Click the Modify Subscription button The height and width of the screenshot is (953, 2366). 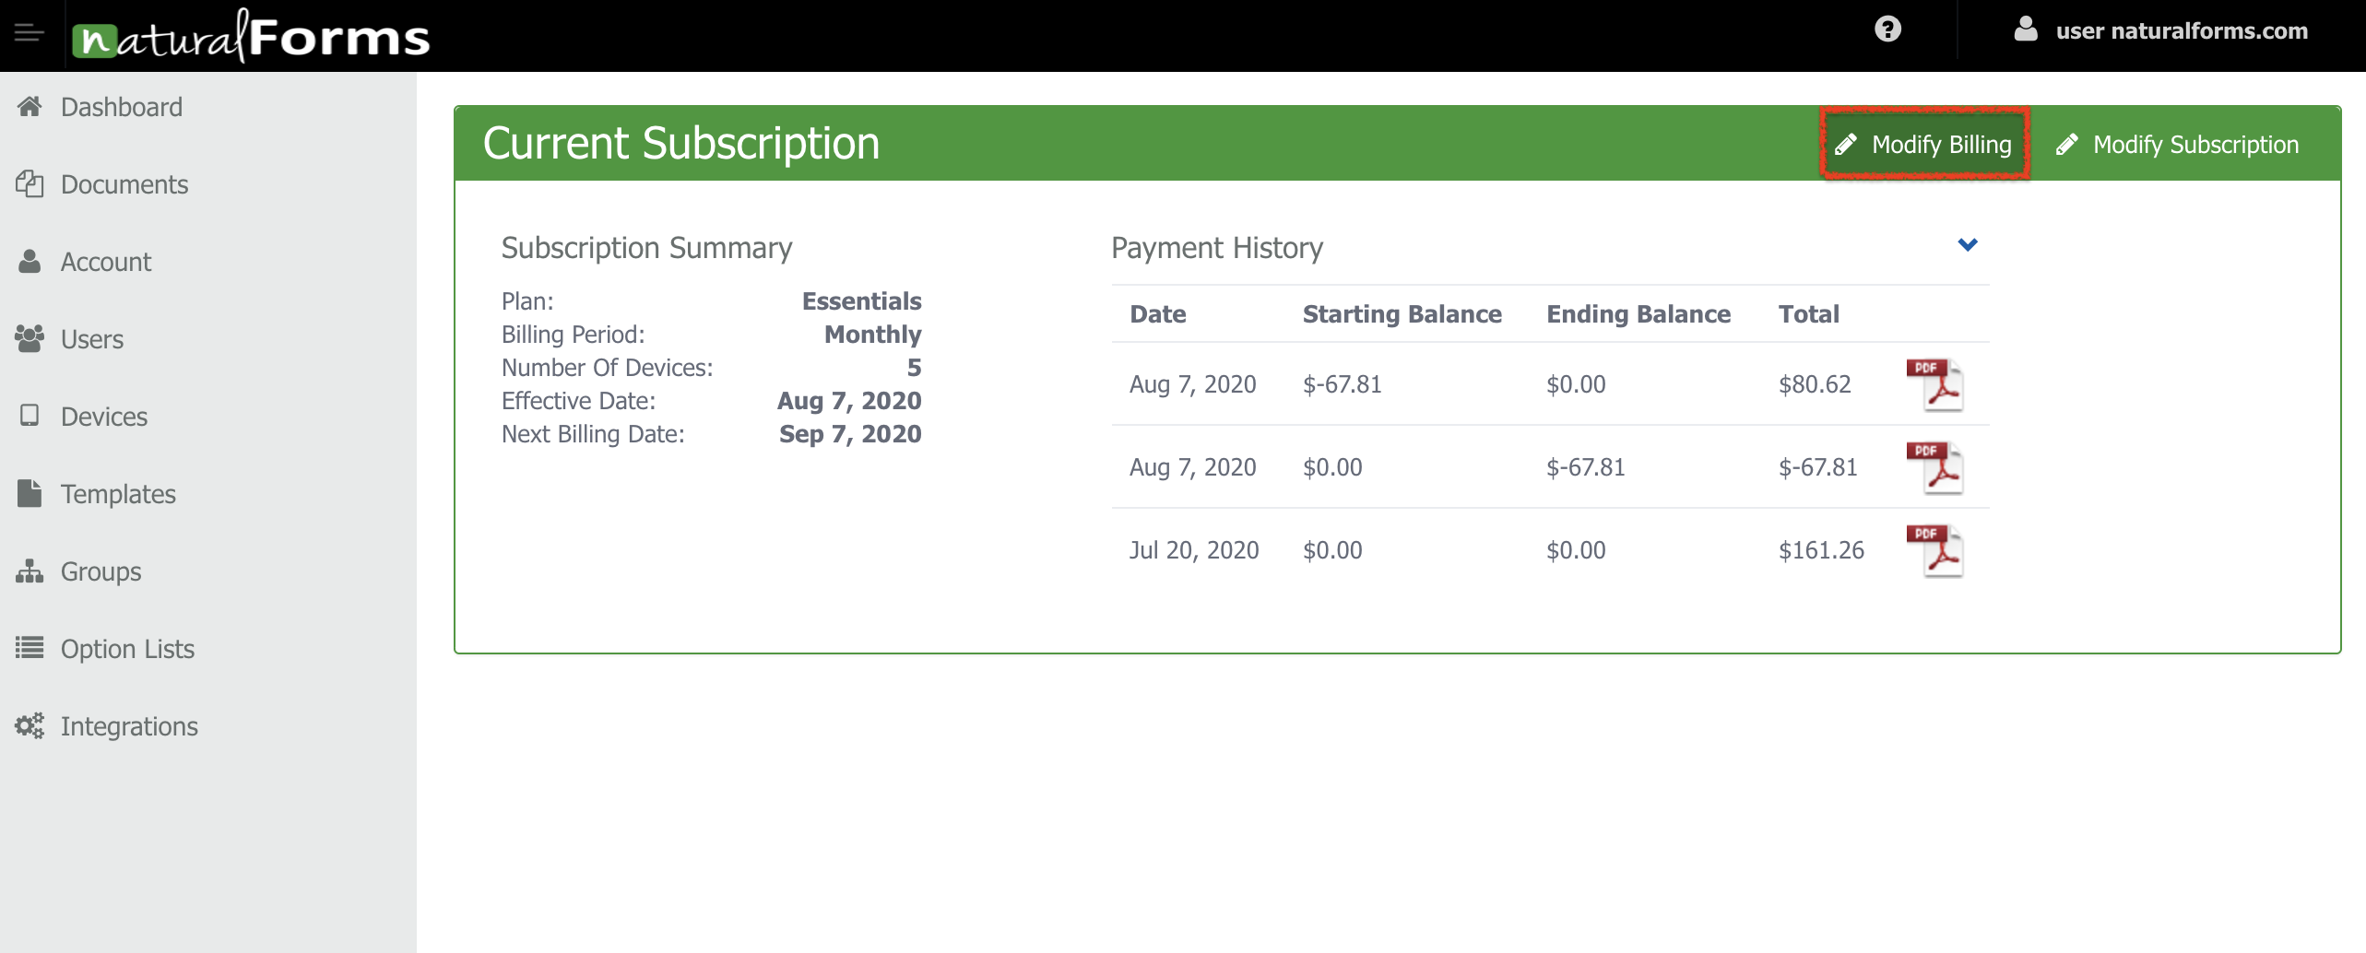2178,145
